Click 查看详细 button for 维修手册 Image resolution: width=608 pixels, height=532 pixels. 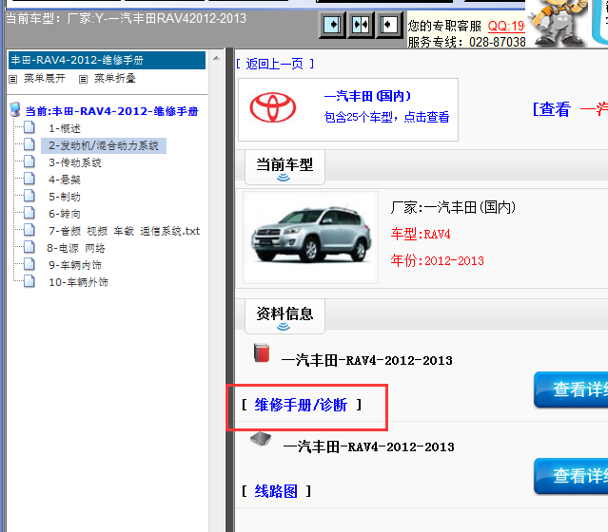pos(571,389)
